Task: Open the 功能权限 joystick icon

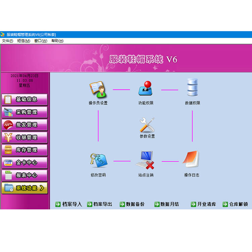Action: (146, 88)
